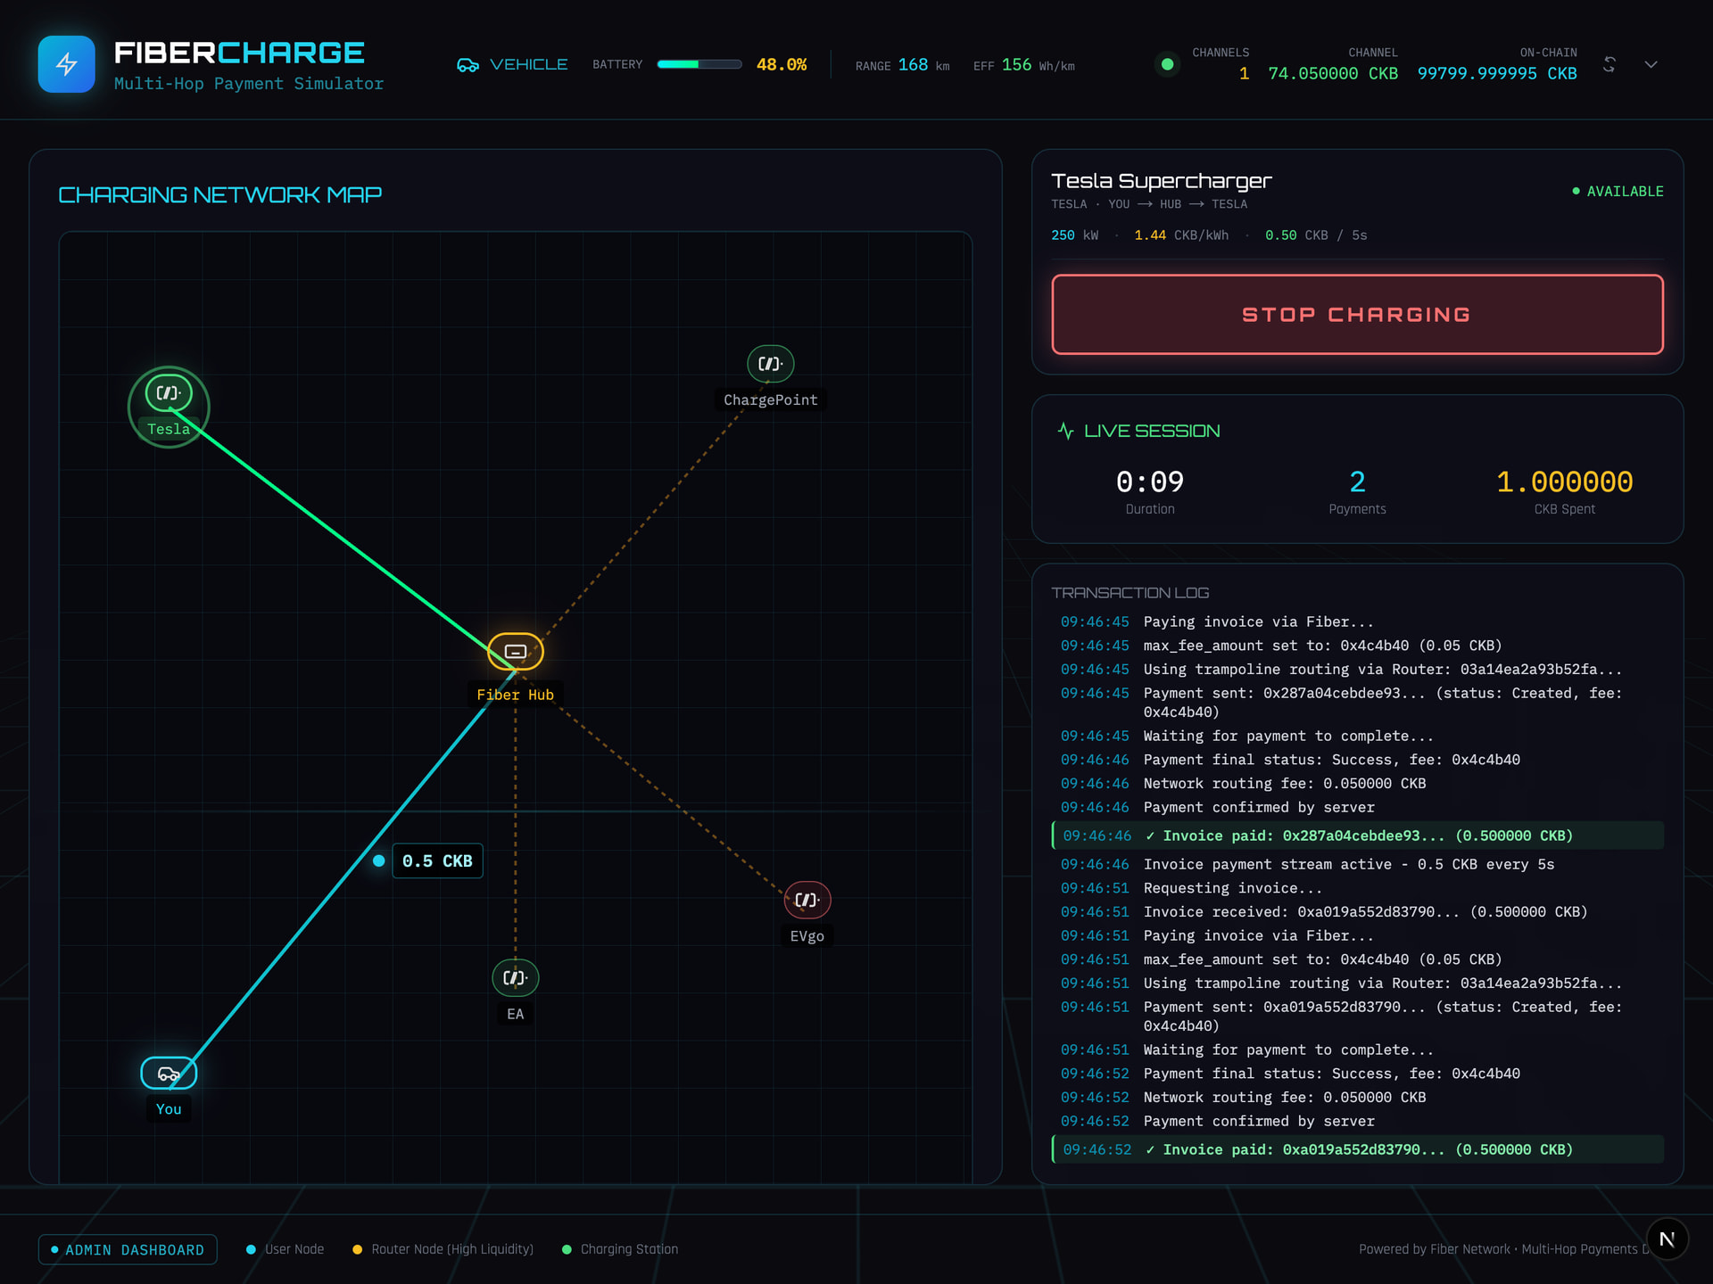
Task: Click the on-chain balance 99799.999995 CKB
Action: [1497, 73]
